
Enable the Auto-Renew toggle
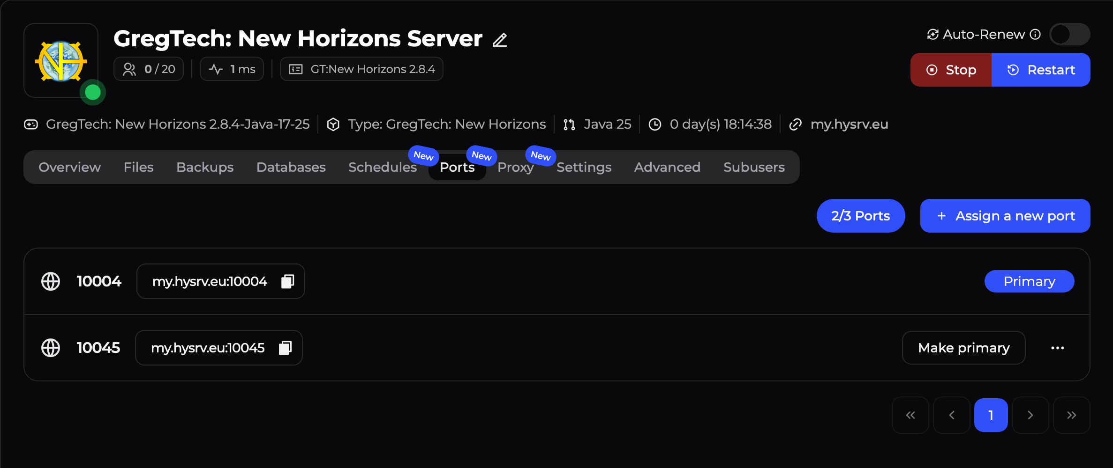[1069, 34]
